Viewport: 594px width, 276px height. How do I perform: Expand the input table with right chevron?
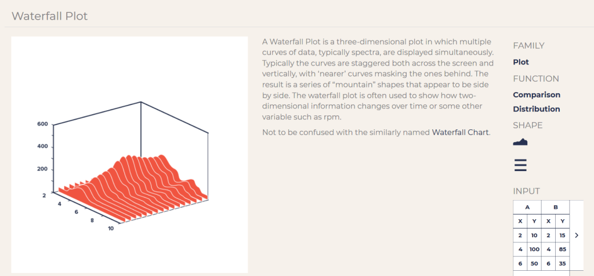[x=576, y=235]
